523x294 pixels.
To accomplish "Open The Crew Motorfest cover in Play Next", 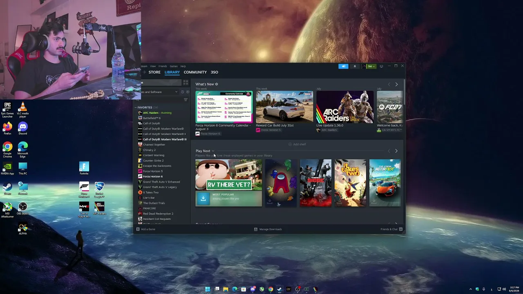I will (385, 183).
